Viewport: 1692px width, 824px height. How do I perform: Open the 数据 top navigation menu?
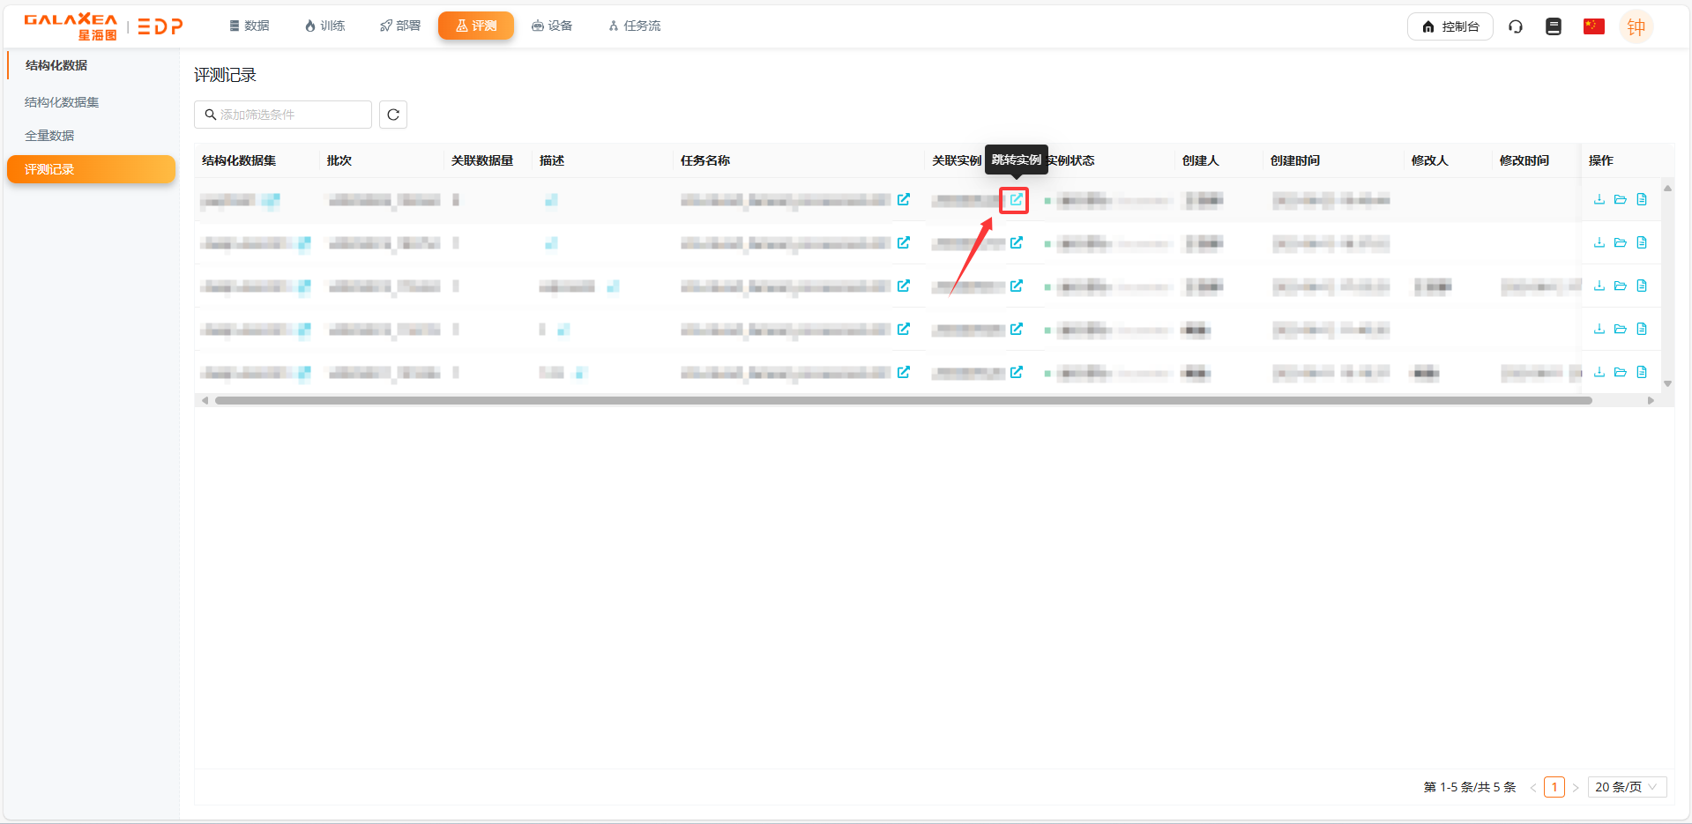pyautogui.click(x=250, y=26)
